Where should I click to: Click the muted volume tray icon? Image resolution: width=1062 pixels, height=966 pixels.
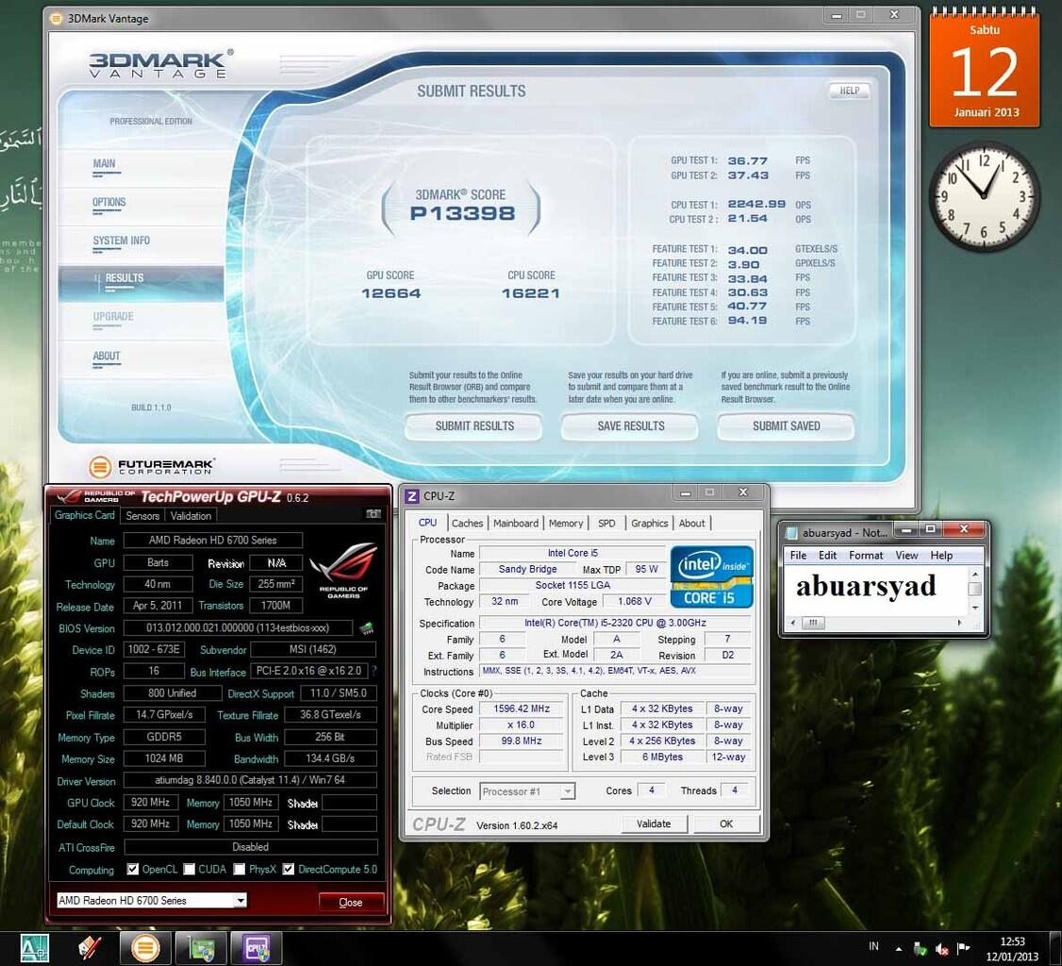tap(941, 949)
